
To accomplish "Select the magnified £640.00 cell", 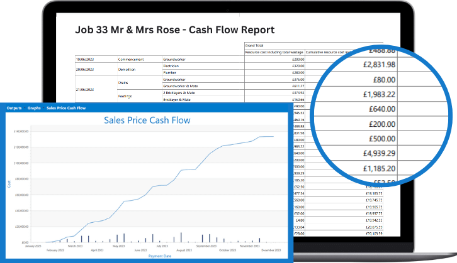I will click(x=382, y=109).
